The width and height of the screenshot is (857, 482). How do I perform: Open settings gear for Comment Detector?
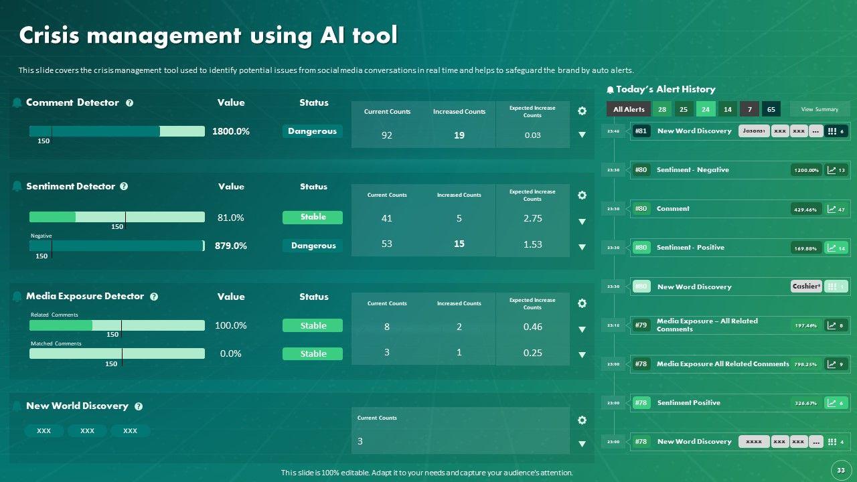[582, 111]
